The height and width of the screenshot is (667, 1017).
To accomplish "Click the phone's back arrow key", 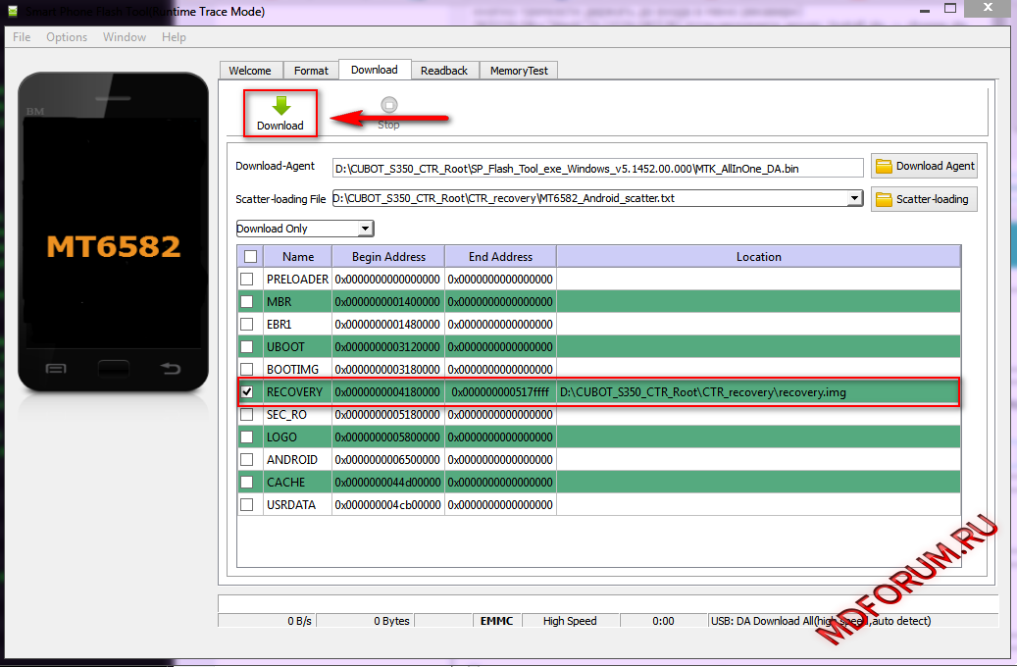I will [171, 368].
